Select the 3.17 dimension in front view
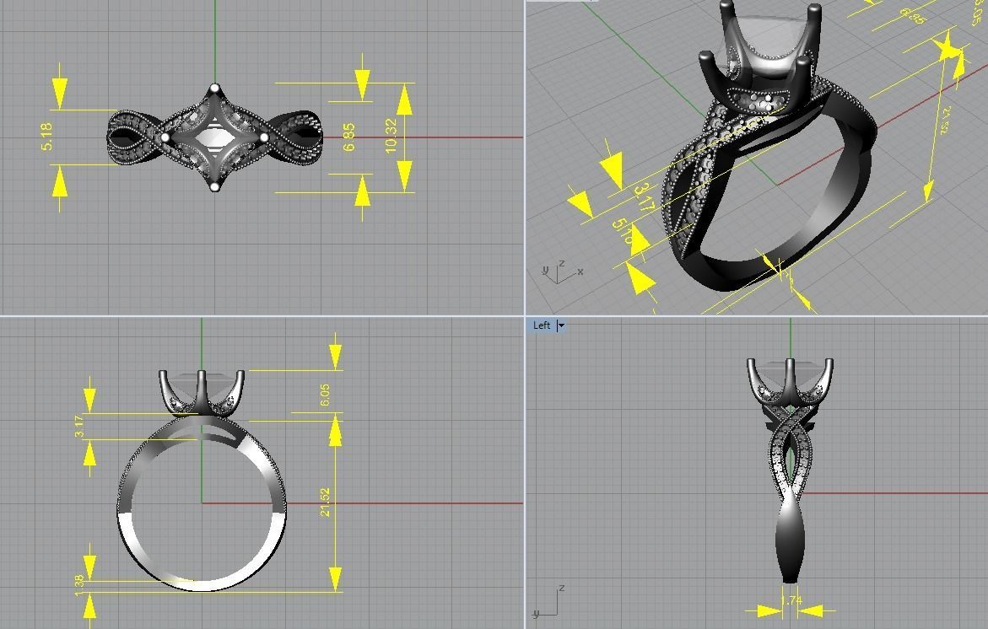988x629 pixels. pos(78,427)
